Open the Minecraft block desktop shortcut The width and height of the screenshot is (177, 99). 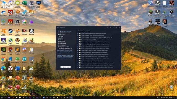click(150, 12)
